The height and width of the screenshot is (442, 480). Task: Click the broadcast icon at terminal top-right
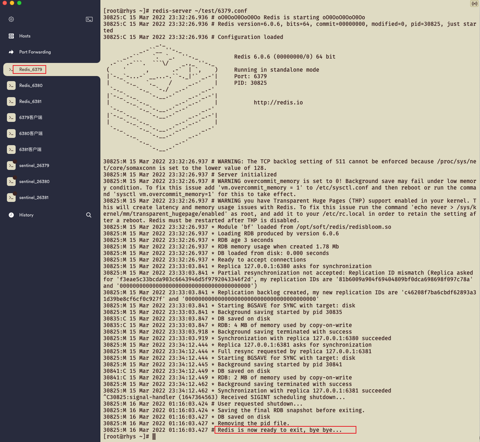(474, 4)
